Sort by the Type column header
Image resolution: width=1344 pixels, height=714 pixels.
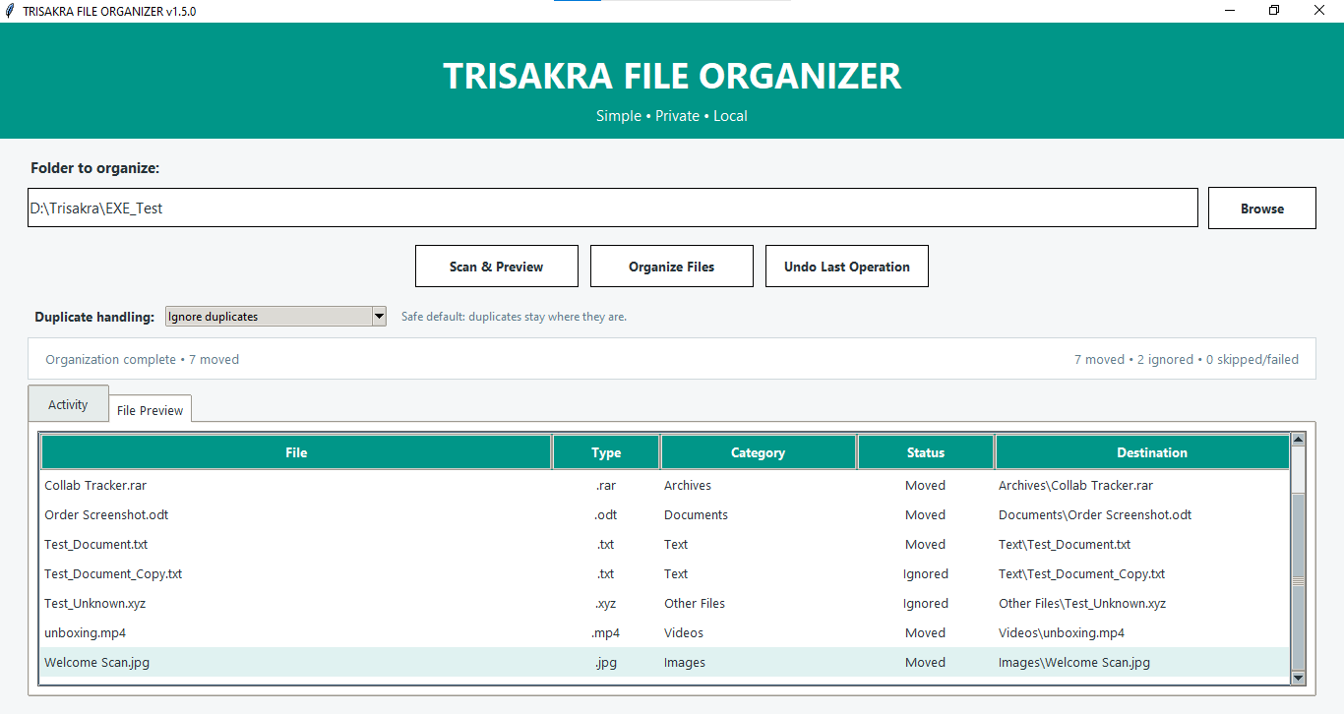tap(606, 452)
